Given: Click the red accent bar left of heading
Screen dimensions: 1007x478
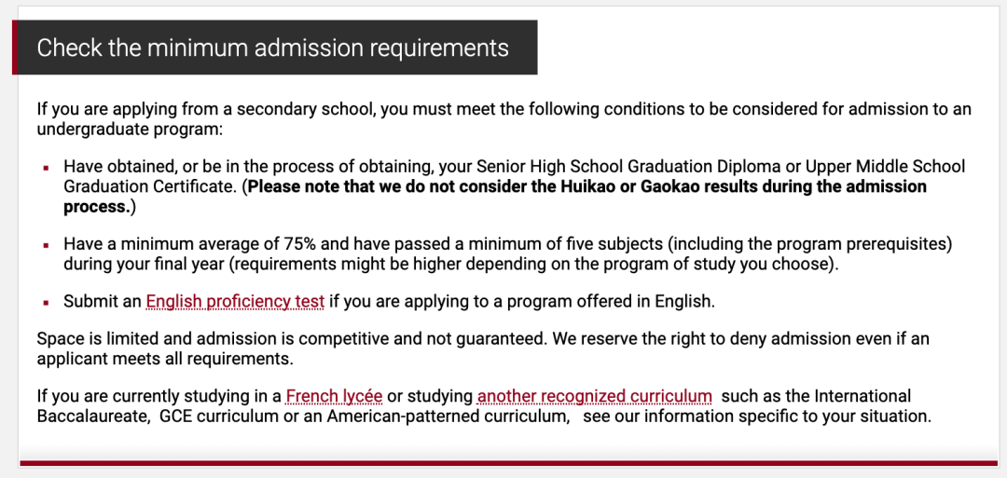Looking at the screenshot, I should tap(15, 48).
